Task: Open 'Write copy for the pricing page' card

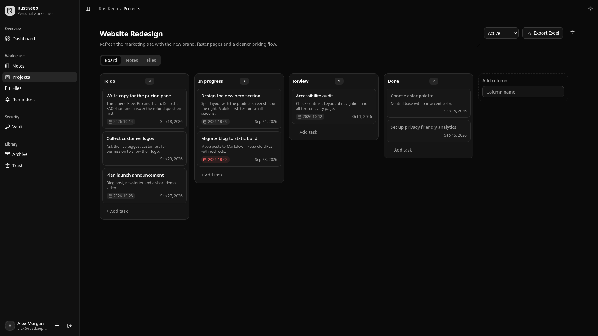Action: pos(145,109)
